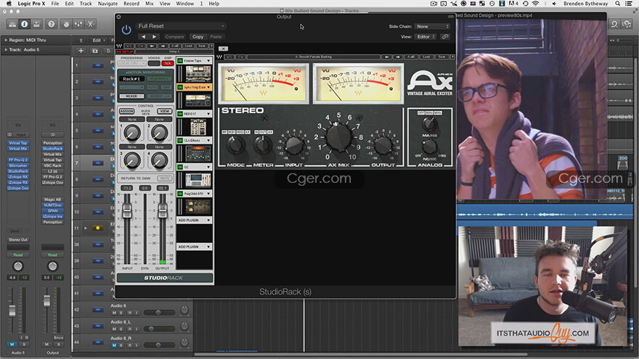Viewport: 639px width, 359px height.
Task: Go to the next preset arrow
Action: (x=154, y=37)
